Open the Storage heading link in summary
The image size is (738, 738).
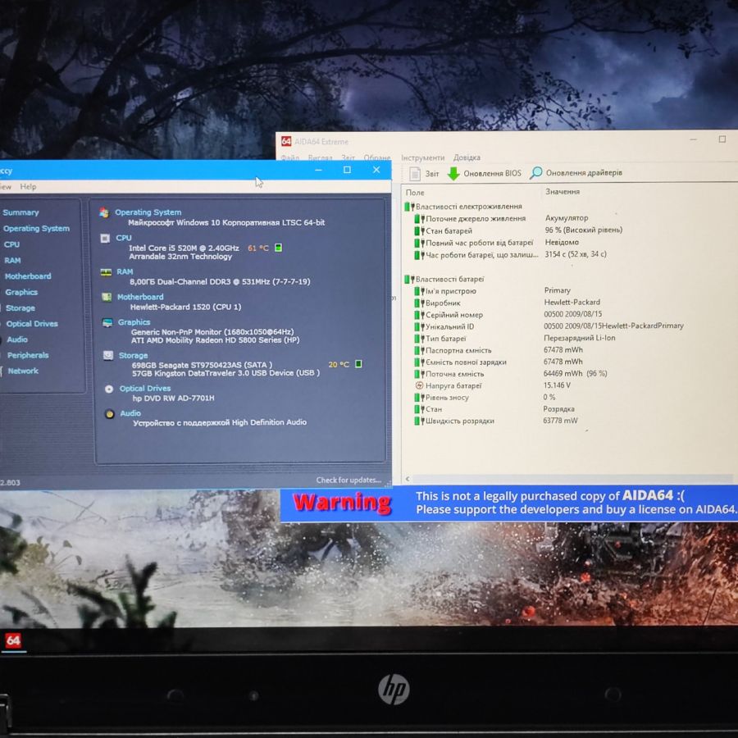point(133,355)
